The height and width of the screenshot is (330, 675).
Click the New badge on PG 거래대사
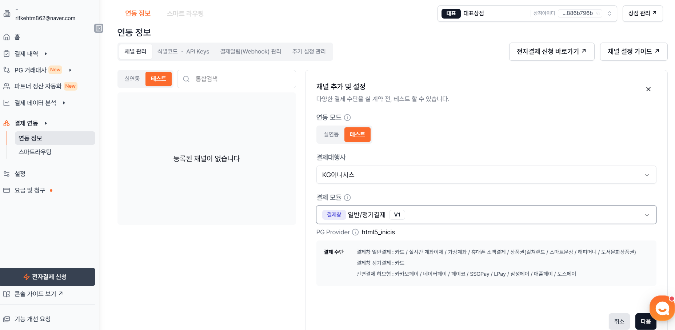(x=55, y=70)
